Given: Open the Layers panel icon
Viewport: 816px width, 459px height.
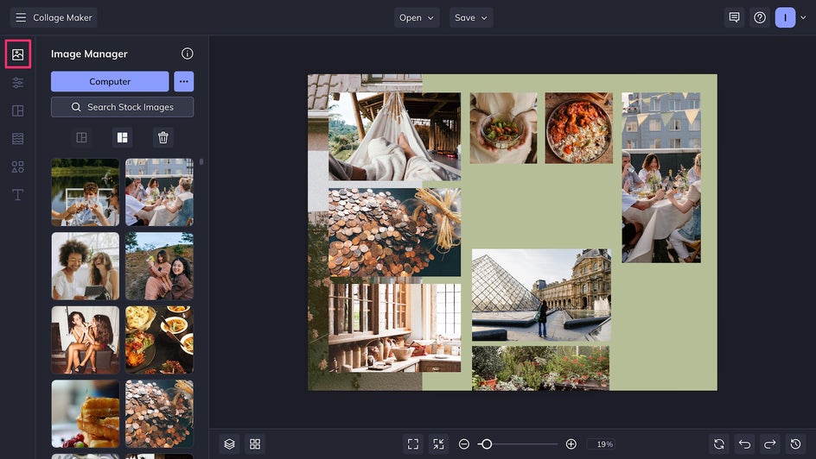Looking at the screenshot, I should (x=230, y=444).
